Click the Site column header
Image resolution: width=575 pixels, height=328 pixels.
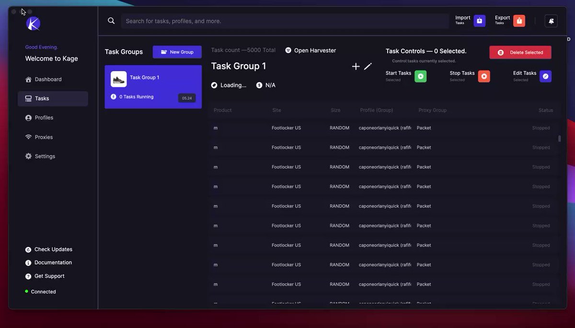click(x=276, y=110)
